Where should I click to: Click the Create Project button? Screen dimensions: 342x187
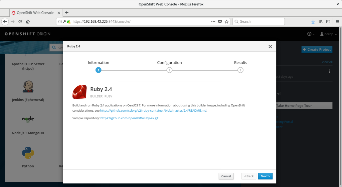click(x=317, y=49)
